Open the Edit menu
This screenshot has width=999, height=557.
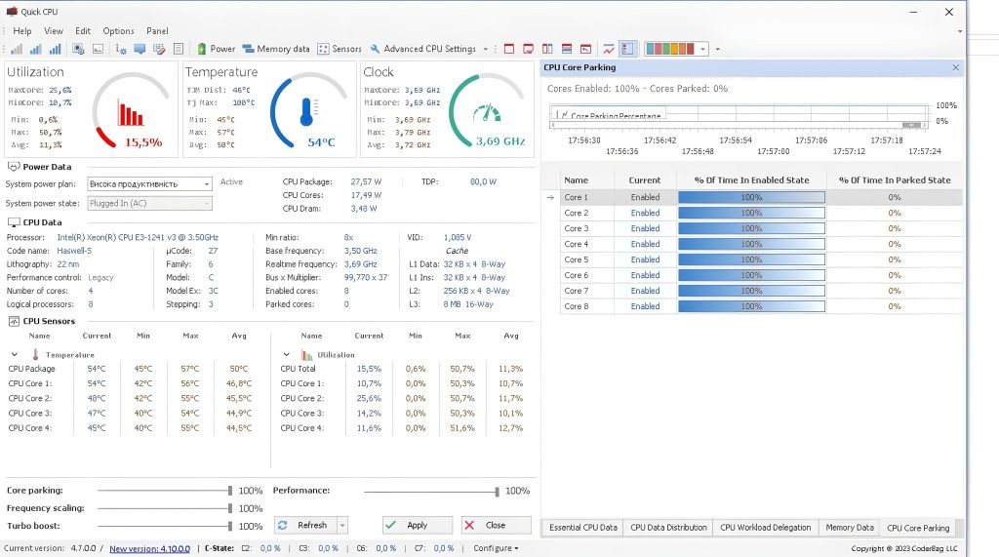(x=83, y=30)
